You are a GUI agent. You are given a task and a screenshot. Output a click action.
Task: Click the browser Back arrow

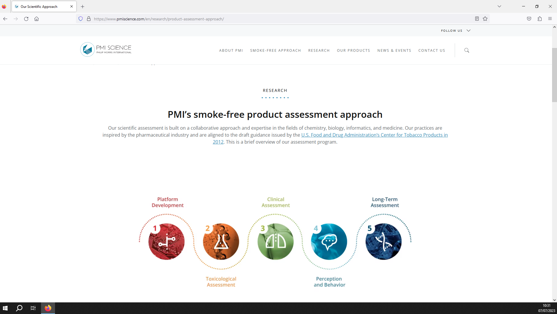pyautogui.click(x=5, y=19)
